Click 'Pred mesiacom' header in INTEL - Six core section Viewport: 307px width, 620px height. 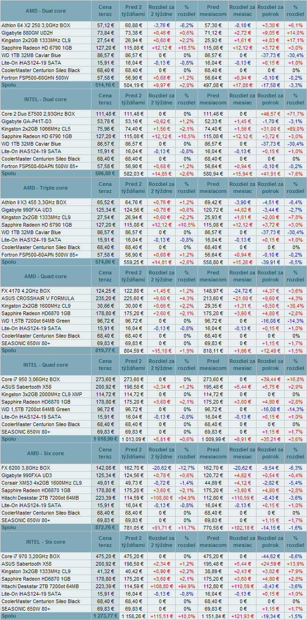tap(213, 542)
